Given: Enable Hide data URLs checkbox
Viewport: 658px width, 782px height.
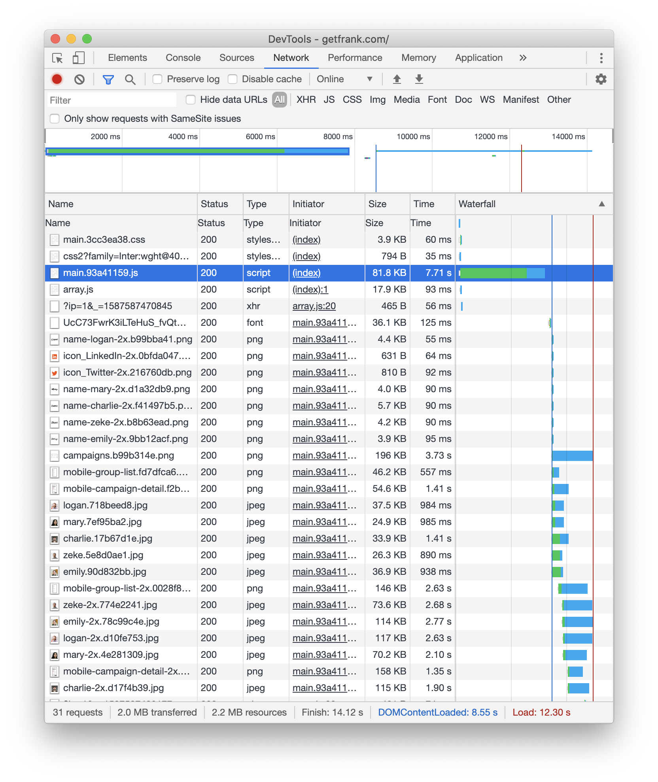Looking at the screenshot, I should tap(191, 100).
